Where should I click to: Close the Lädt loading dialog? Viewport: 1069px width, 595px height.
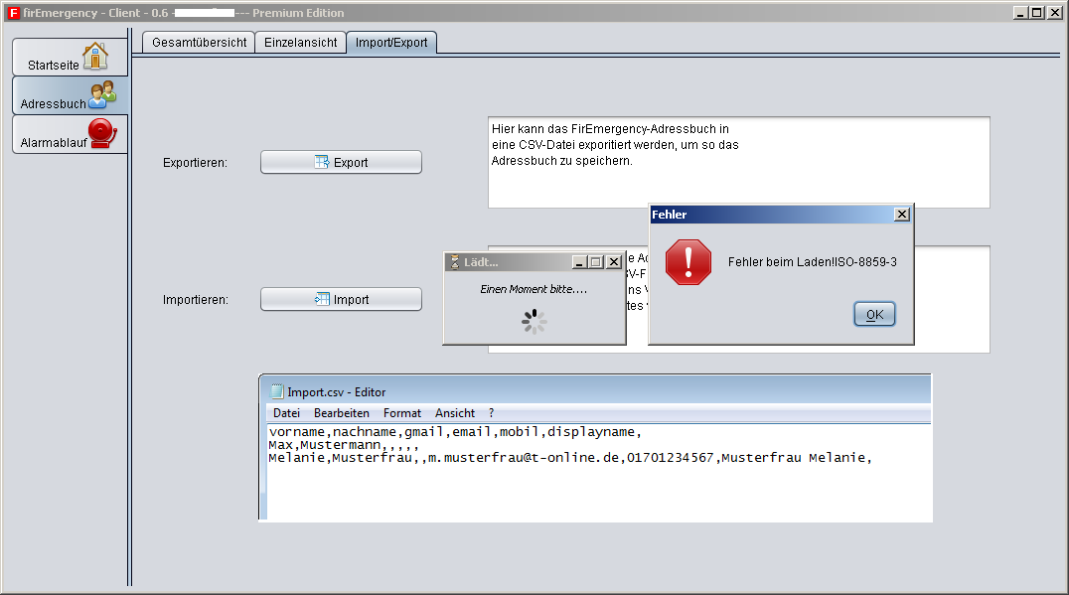(x=614, y=262)
